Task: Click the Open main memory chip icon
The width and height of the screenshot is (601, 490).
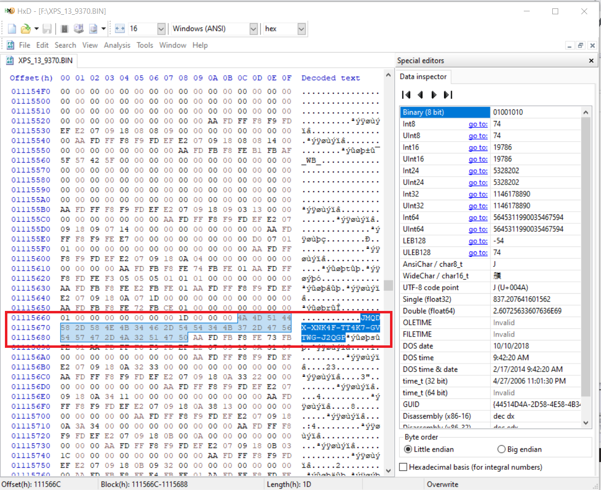Action: click(x=64, y=29)
